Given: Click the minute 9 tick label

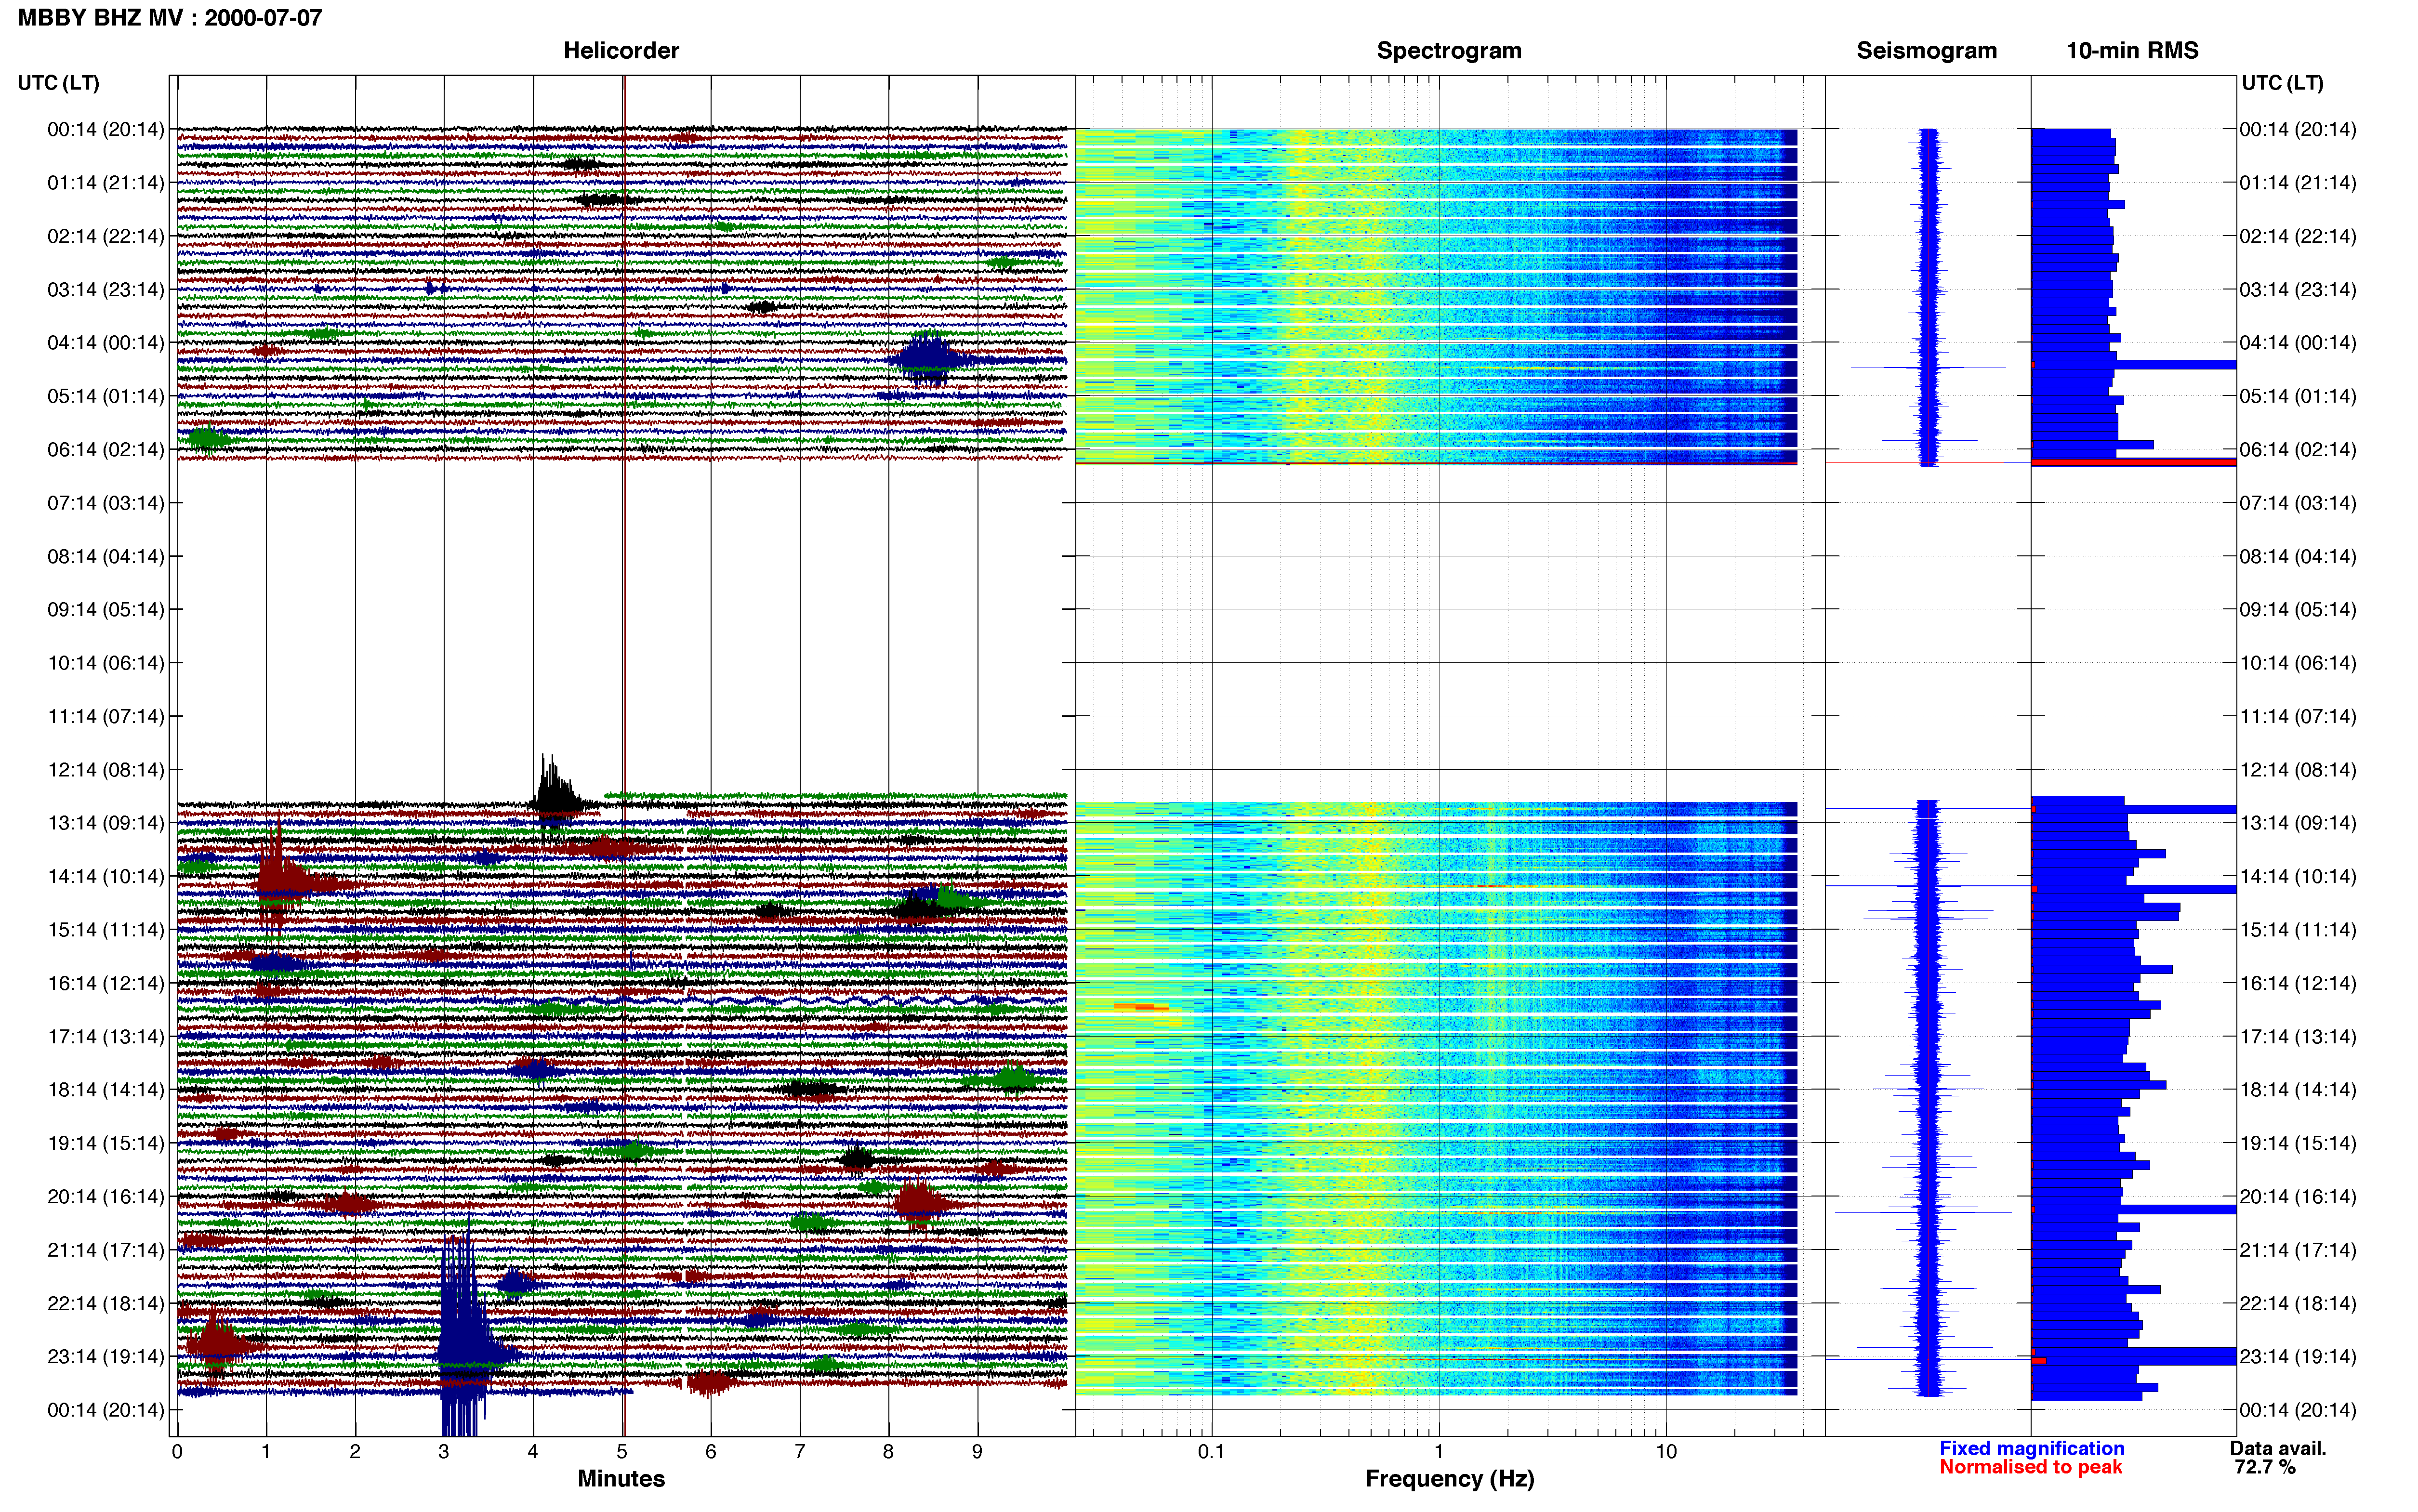Looking at the screenshot, I should (x=977, y=1452).
